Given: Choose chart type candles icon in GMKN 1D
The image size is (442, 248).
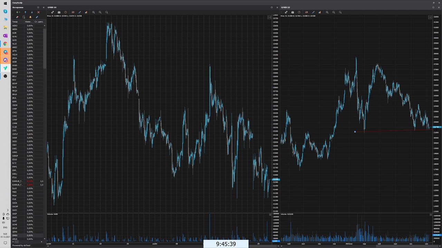Looking at the screenshot, I should 306,12.
